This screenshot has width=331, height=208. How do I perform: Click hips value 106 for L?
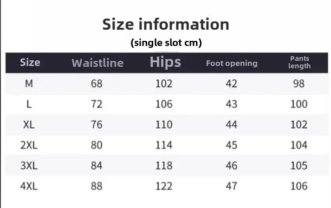pos(164,104)
